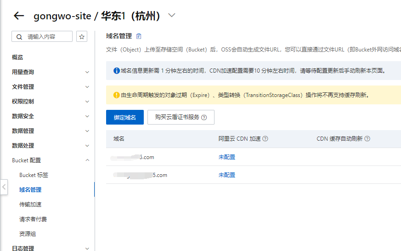Click the help icon in 购买云盾证书服务
This screenshot has height=251, width=401.
[204, 117]
